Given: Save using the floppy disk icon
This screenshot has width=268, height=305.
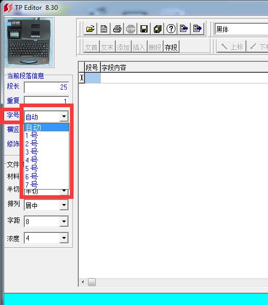Looking at the screenshot, I should click(x=144, y=29).
